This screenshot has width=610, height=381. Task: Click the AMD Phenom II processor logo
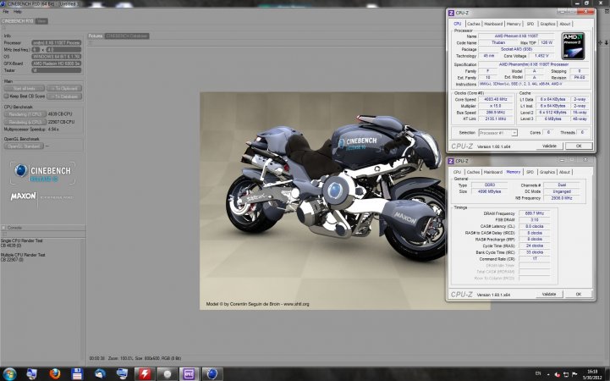coord(574,46)
